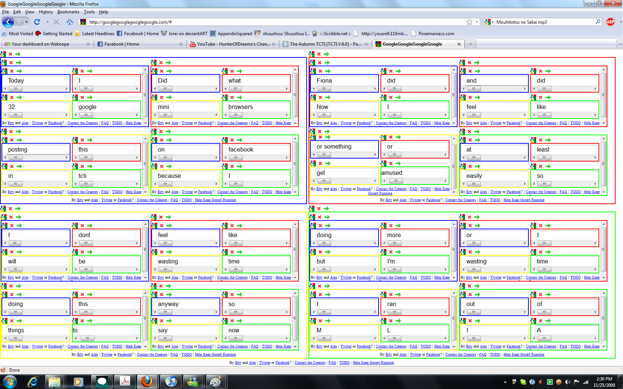Click the volume speaker tray icon

click(x=567, y=382)
